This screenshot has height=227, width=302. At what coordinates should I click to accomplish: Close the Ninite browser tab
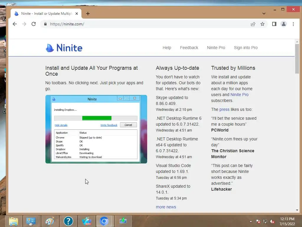[x=77, y=14]
